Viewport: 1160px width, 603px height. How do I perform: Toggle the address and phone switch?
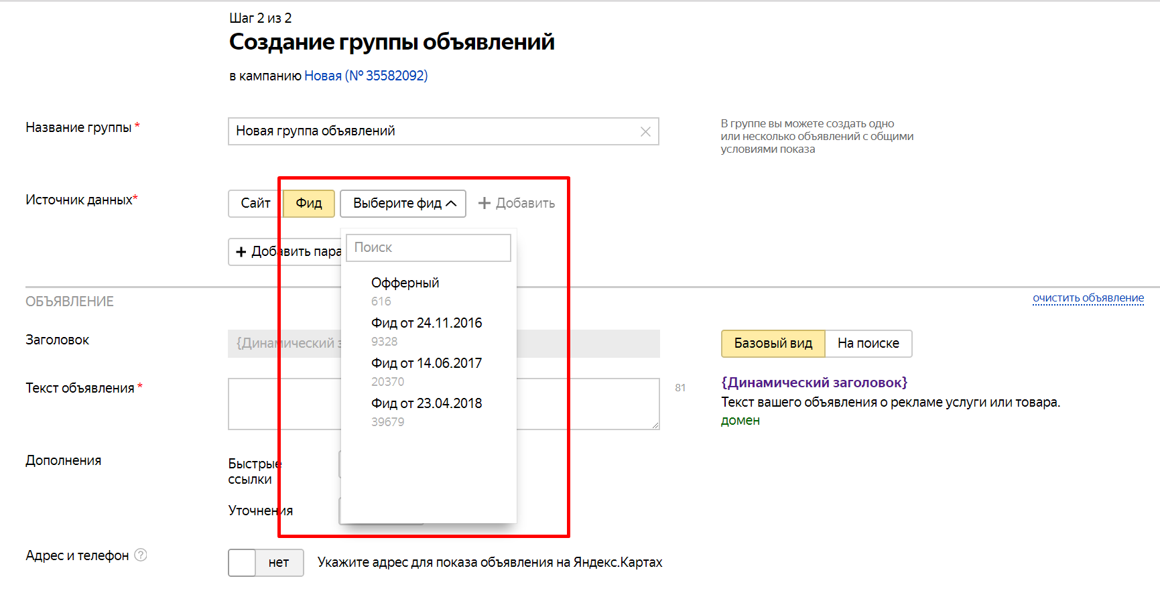265,562
